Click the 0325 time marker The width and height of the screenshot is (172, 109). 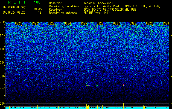point(84,23)
